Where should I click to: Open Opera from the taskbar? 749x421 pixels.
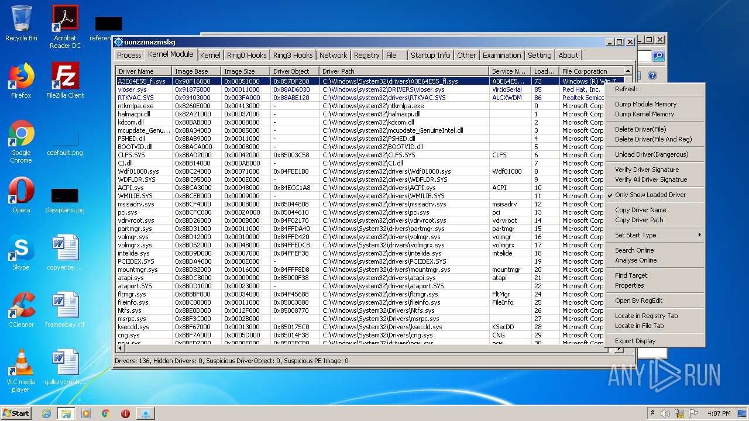(x=125, y=413)
